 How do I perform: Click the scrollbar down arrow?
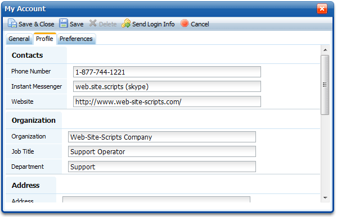[x=325, y=198]
